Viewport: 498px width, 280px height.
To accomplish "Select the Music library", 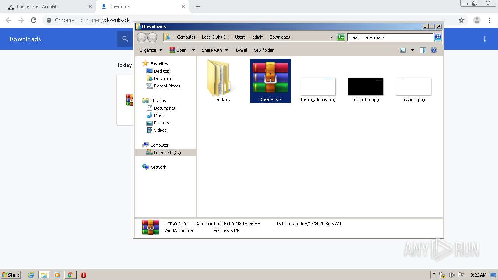I will click(156, 115).
